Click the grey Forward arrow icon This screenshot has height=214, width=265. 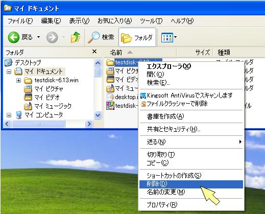(x=52, y=37)
